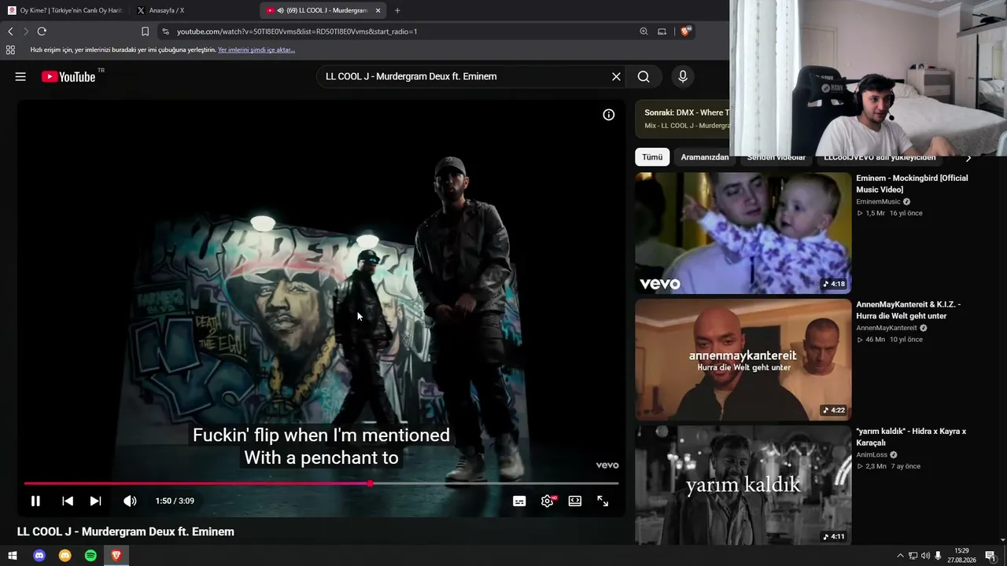Close the LL COOL J browser tab
1007x566 pixels.
click(378, 10)
